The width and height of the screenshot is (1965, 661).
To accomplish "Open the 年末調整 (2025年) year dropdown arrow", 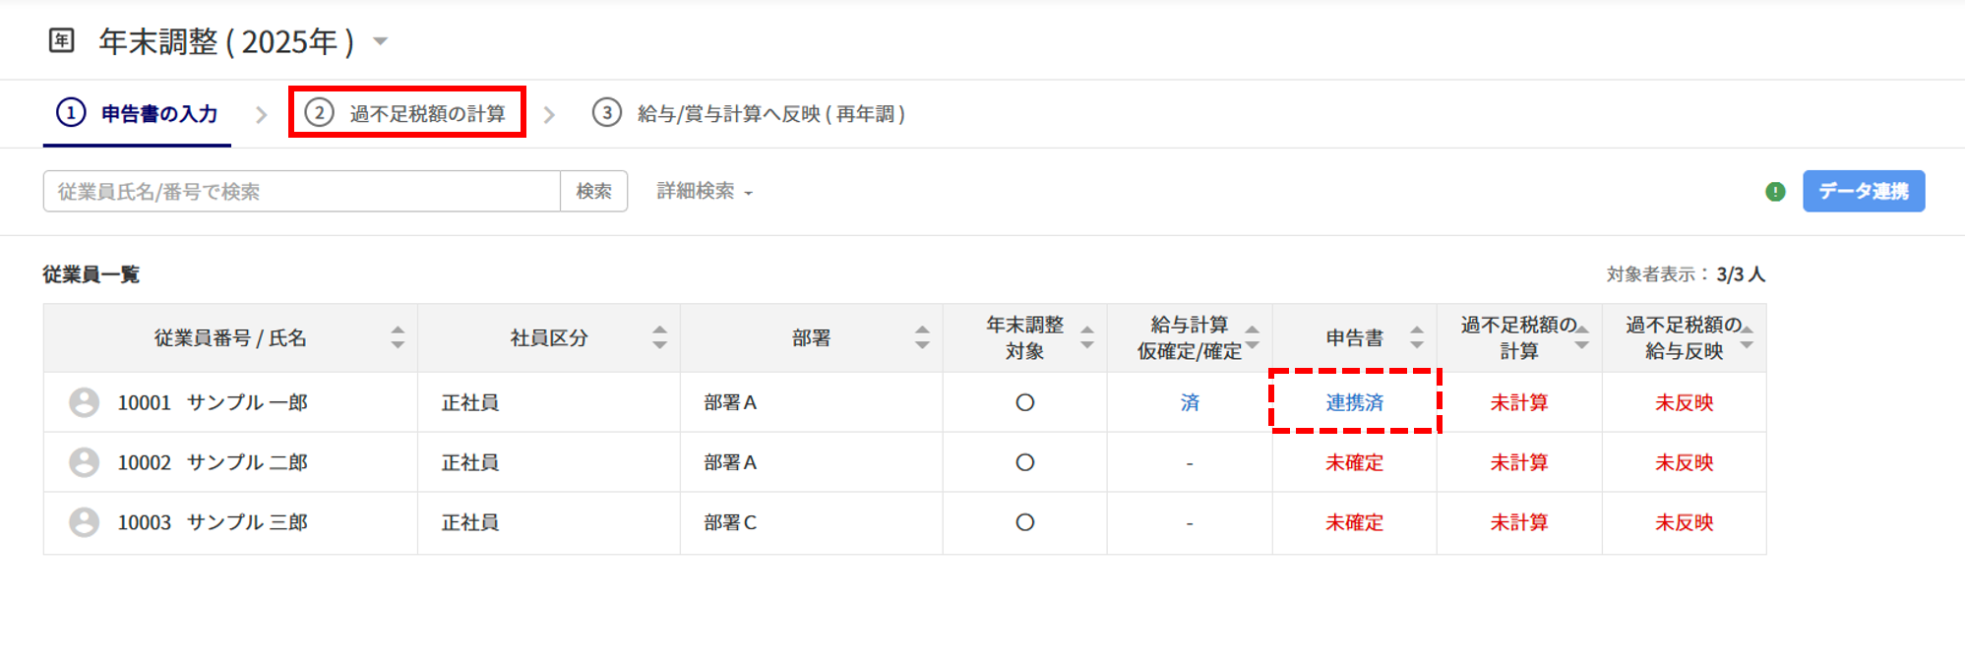I will (381, 41).
